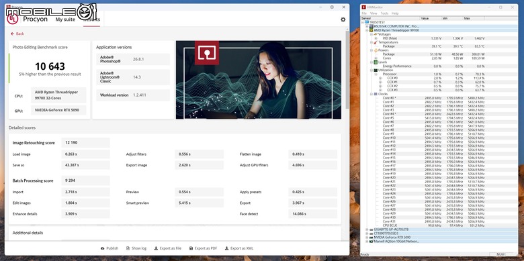
Task: Open Tools menu in HWMonitor
Action: pos(384,13)
